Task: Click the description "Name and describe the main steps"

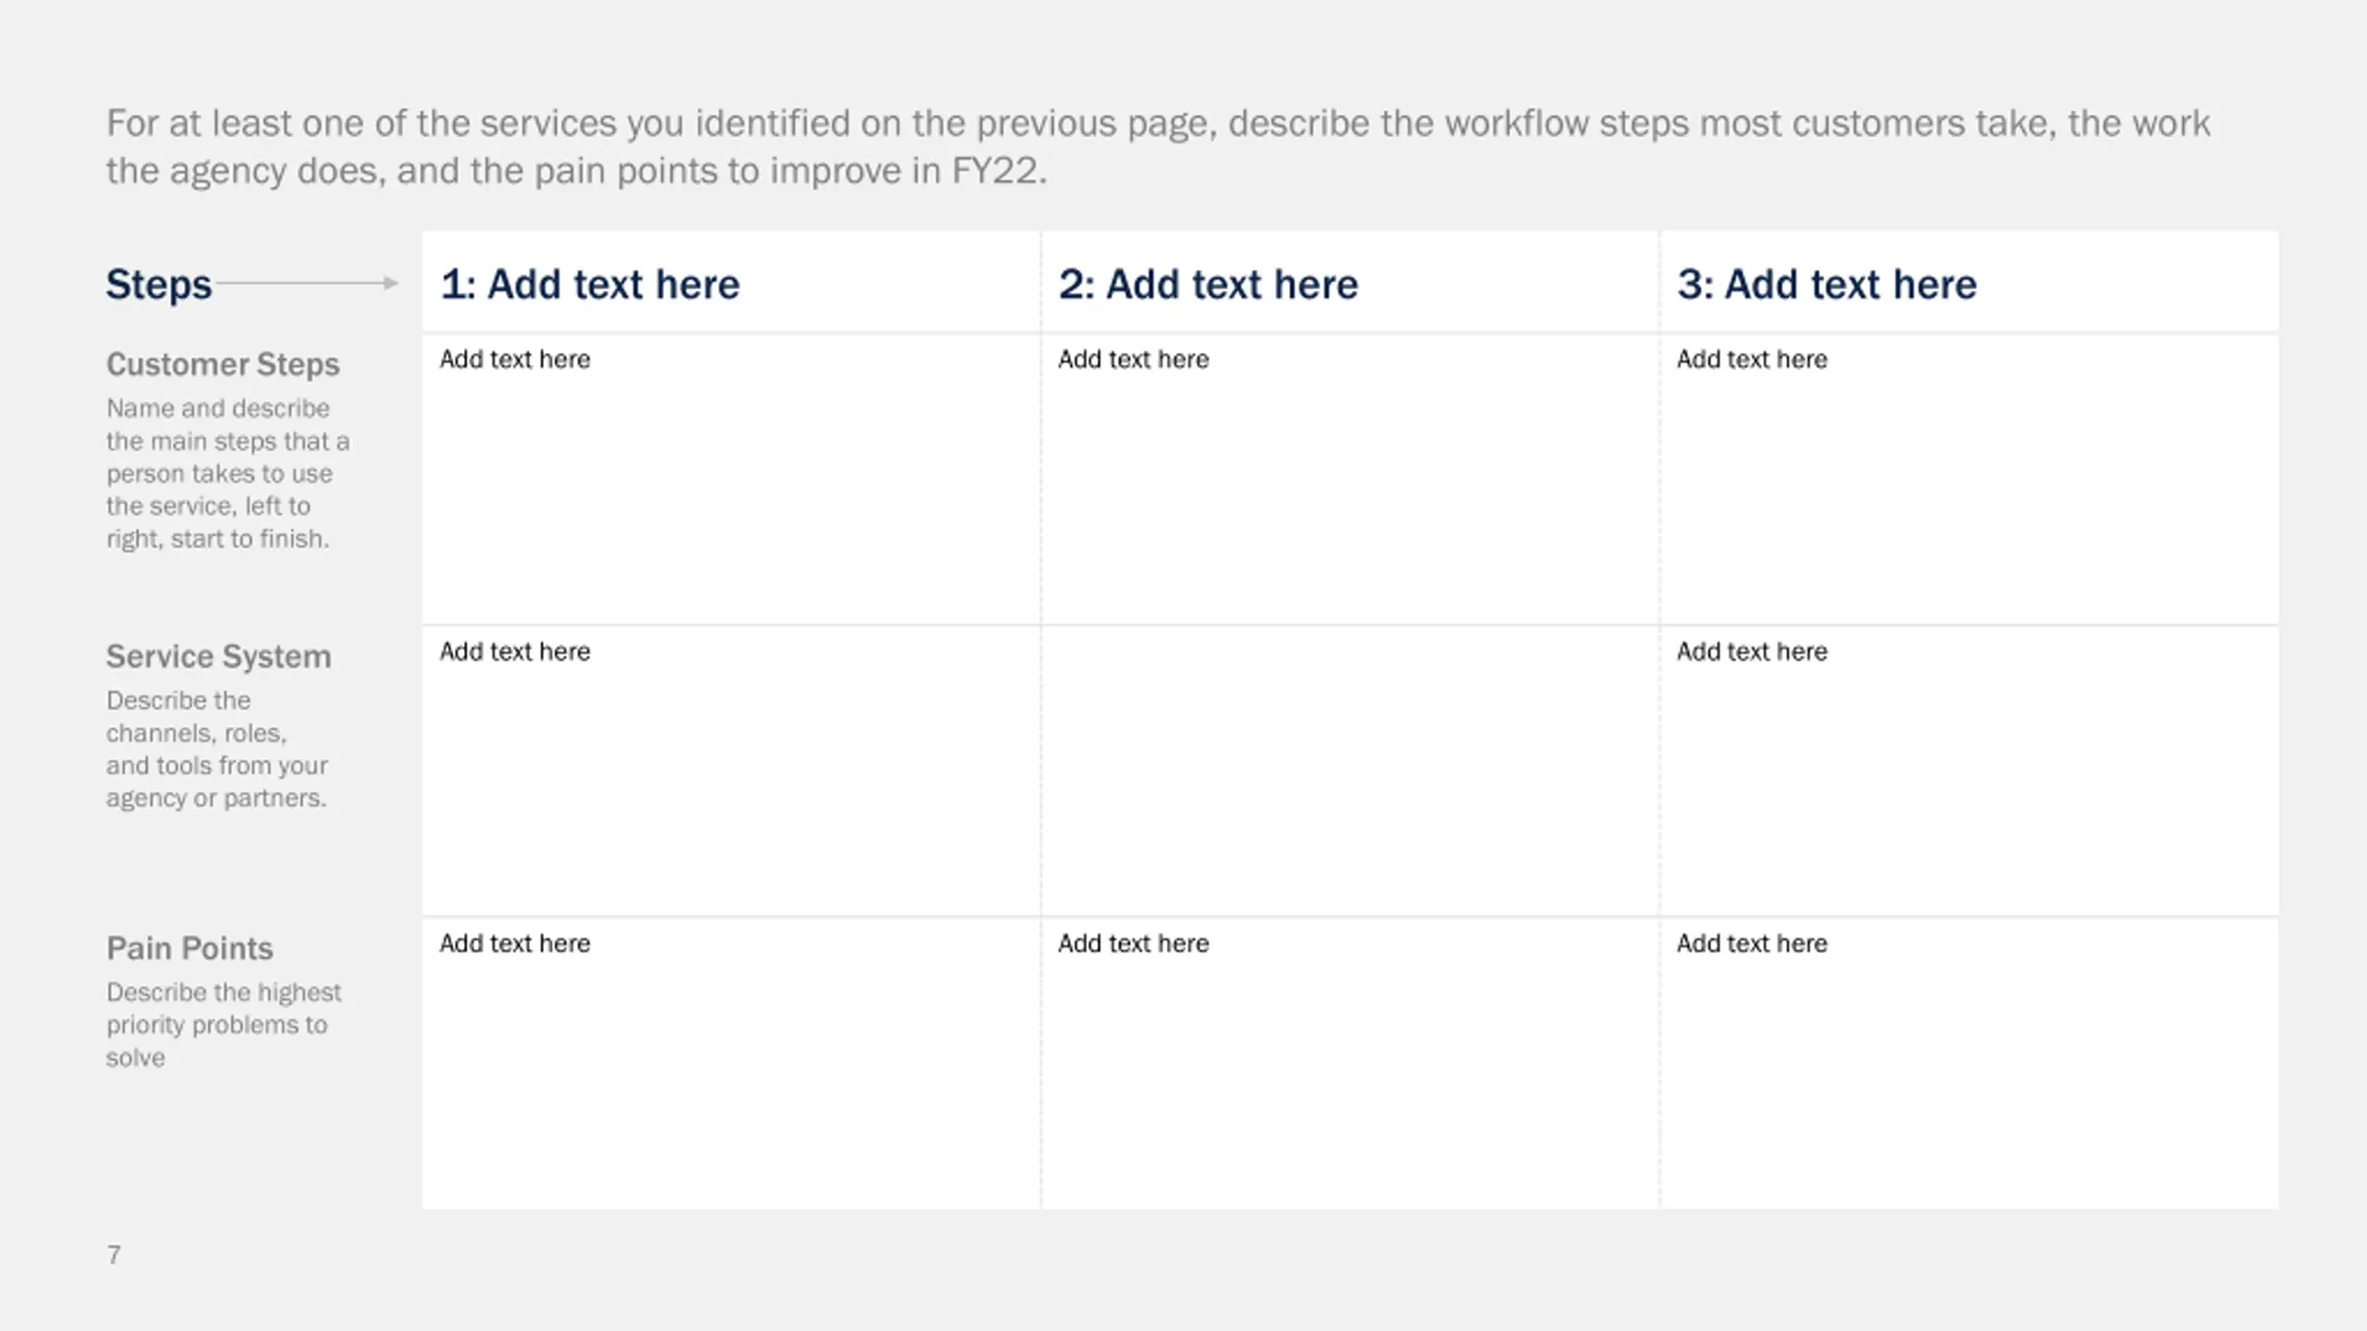Action: [x=227, y=473]
